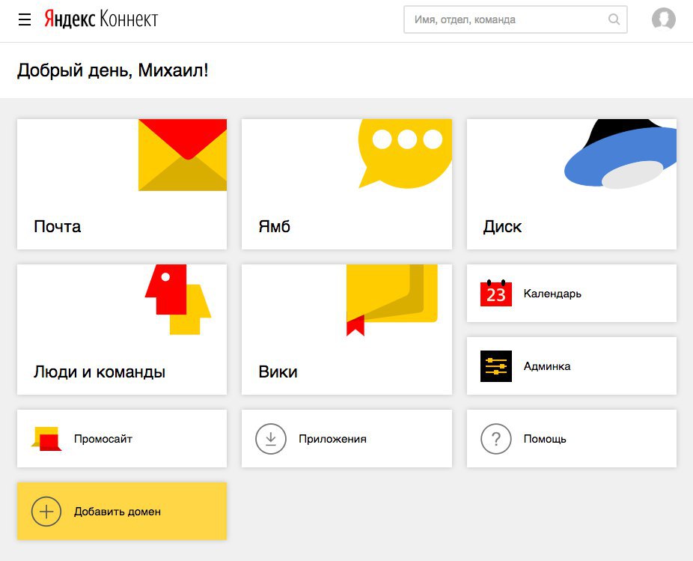This screenshot has height=561, width=693.
Task: Open the user avatar profile
Action: (x=663, y=19)
